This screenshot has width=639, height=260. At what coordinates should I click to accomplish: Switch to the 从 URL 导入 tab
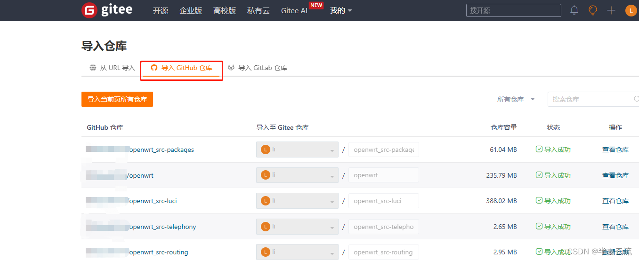tap(112, 68)
